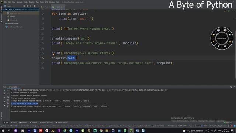Toggle the Favorites tool window side tab
The height and width of the screenshot is (133, 236).
[x=1, y=116]
